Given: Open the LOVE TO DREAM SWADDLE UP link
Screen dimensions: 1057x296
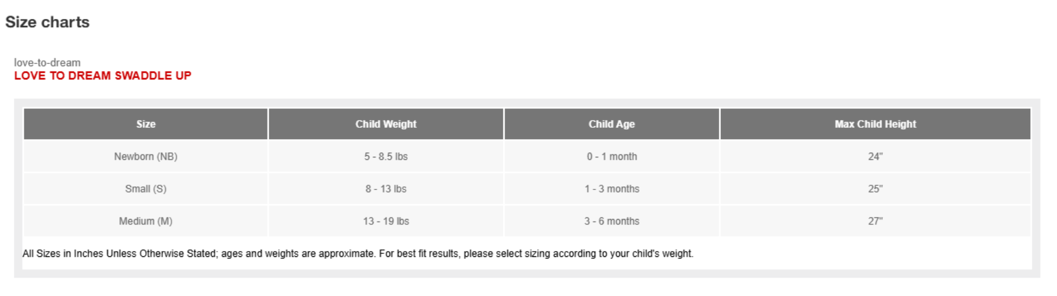Looking at the screenshot, I should 103,76.
